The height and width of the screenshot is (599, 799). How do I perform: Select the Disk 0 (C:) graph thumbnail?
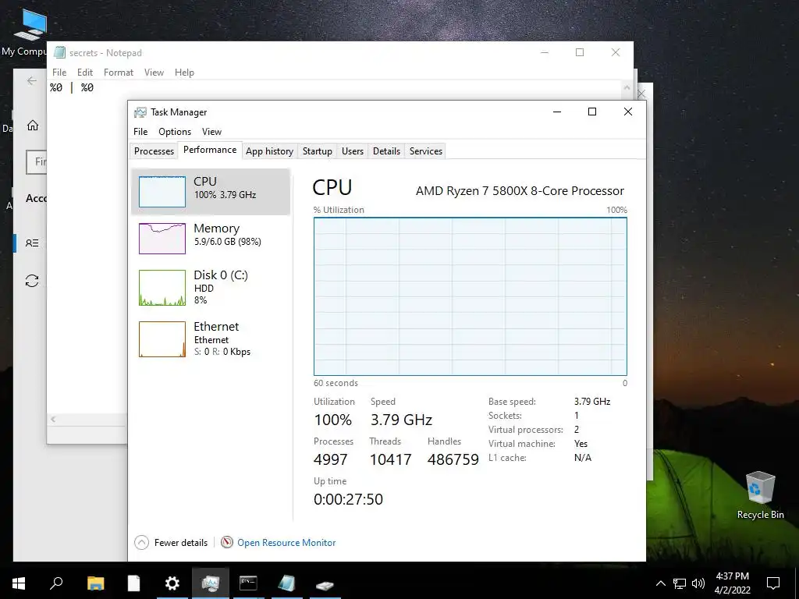(162, 288)
